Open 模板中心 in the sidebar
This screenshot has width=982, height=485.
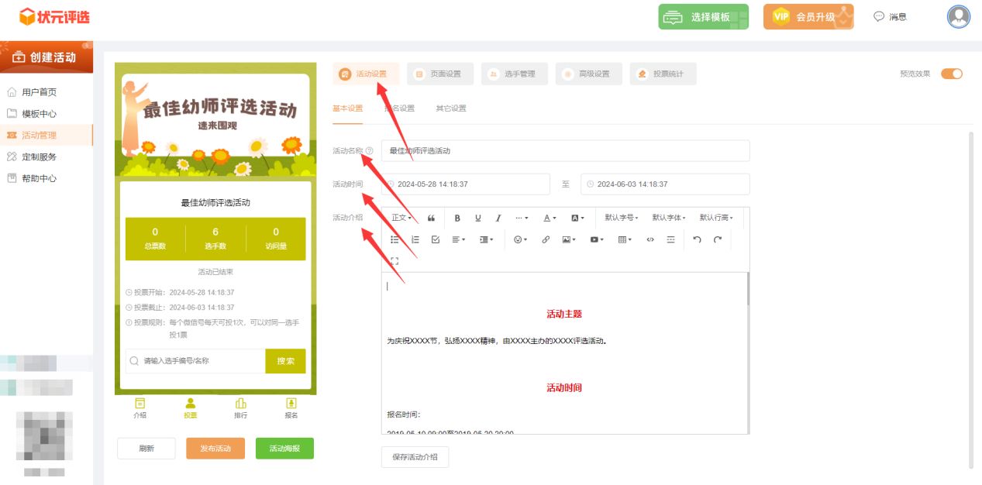(39, 114)
